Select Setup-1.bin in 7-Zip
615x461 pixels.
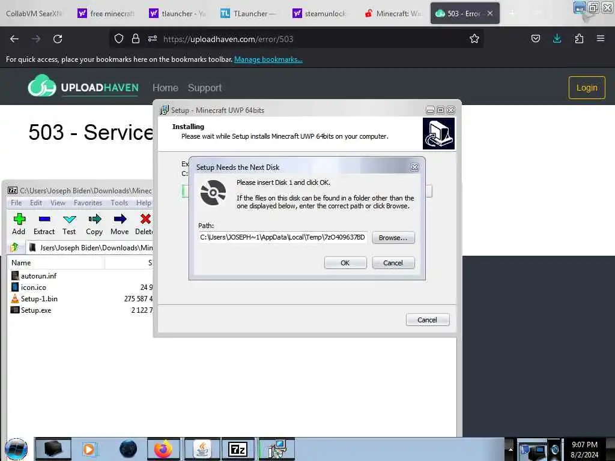(39, 299)
